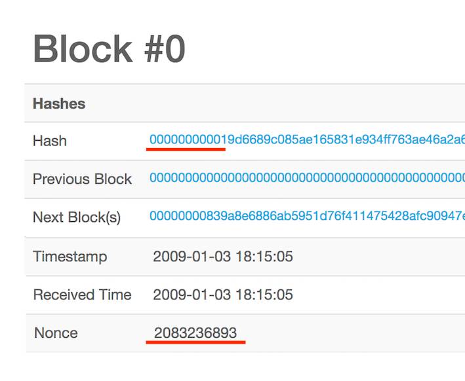Click the nonce value 2083236893
Screen dimensions: 465x381
pyautogui.click(x=195, y=333)
